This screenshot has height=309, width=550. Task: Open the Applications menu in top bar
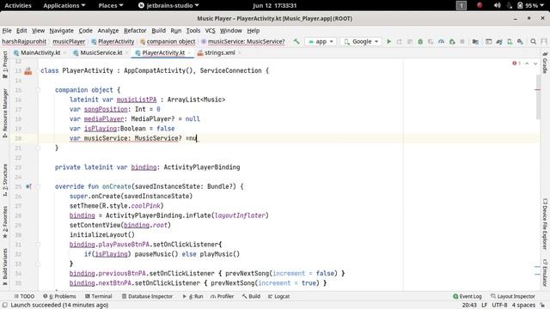tap(64, 5)
